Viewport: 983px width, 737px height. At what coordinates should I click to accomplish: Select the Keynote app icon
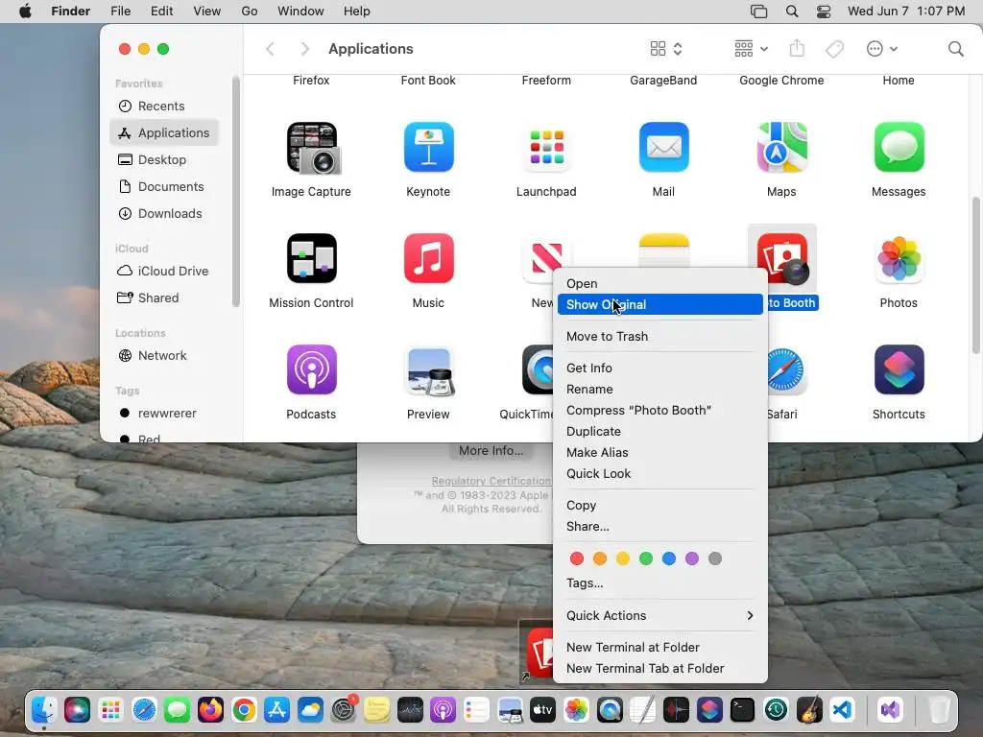[x=429, y=147]
